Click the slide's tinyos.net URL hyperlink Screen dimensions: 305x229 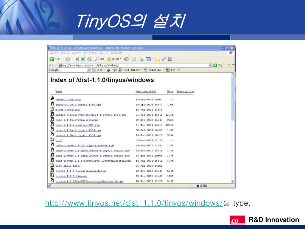(x=134, y=203)
